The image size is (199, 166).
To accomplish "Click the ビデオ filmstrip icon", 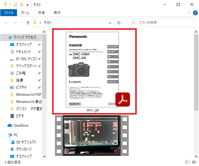I will pos(12,116).
